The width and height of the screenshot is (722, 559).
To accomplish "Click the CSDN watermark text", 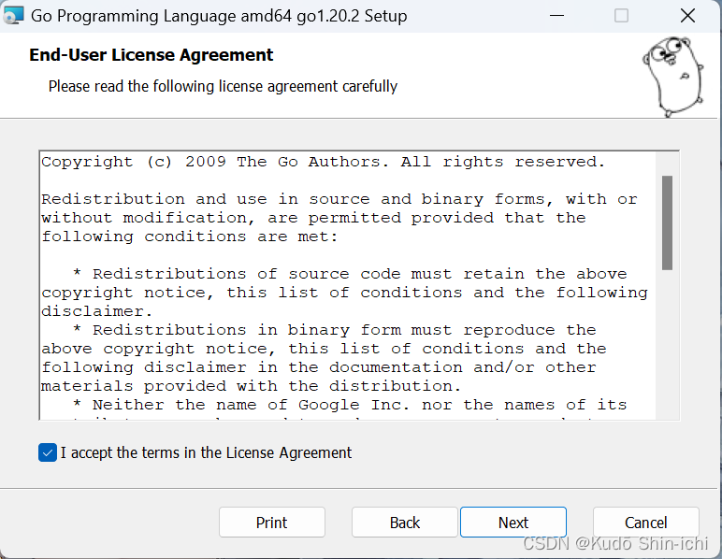I will [x=615, y=543].
